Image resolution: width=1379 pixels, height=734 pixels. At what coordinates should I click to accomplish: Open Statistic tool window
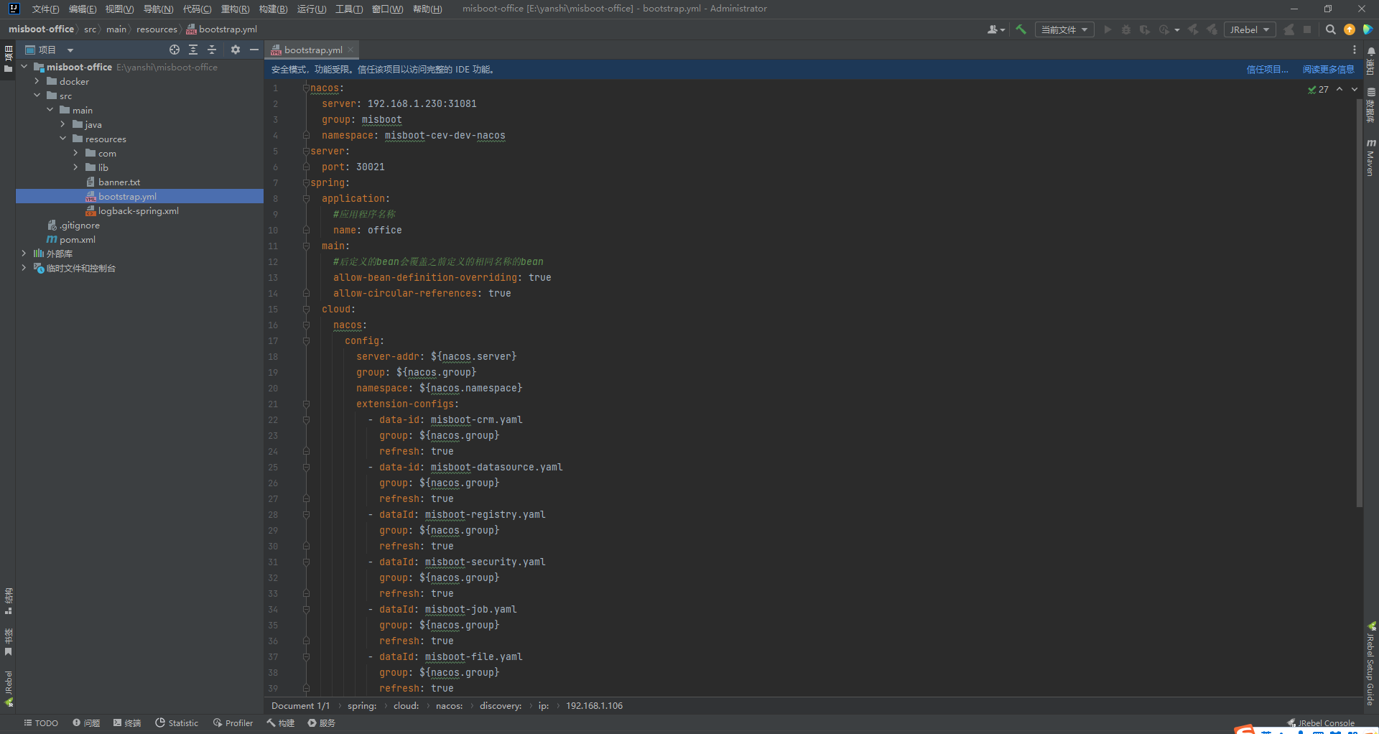(x=177, y=723)
